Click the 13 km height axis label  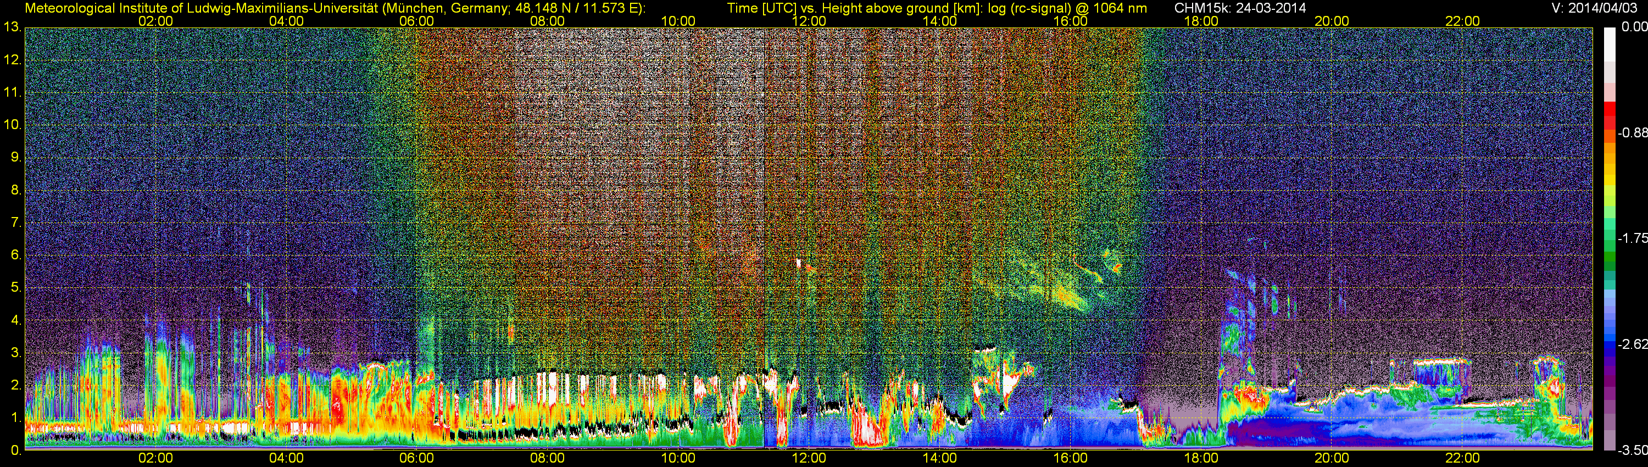[12, 27]
